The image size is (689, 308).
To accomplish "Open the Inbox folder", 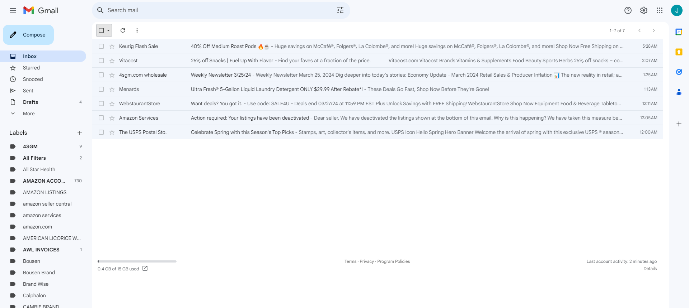I will pyautogui.click(x=43, y=56).
